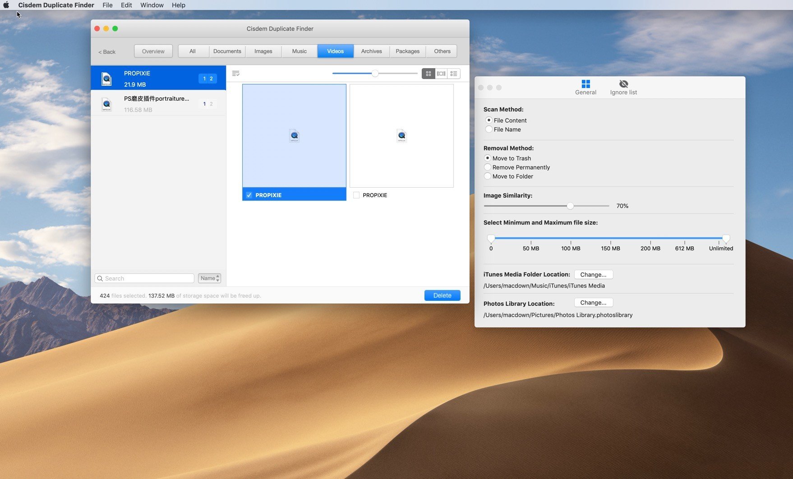The height and width of the screenshot is (479, 793).
Task: Adjust the Image Similarity slider
Action: 570,206
